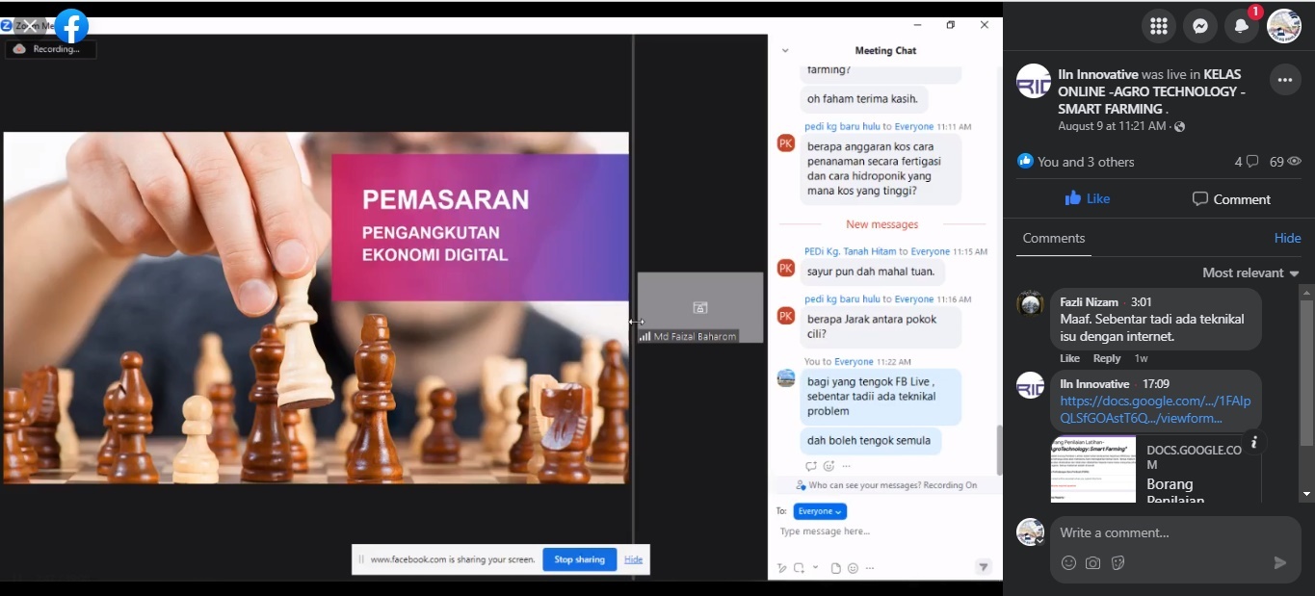Screen dimensions: 1315x596
Task: Open the Facebook menu grid icon
Action: click(x=1158, y=26)
